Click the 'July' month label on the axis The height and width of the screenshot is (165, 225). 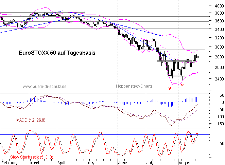[x=150, y=163]
